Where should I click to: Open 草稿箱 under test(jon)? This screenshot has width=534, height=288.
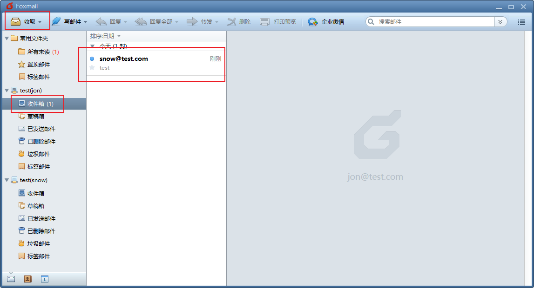tap(31, 116)
